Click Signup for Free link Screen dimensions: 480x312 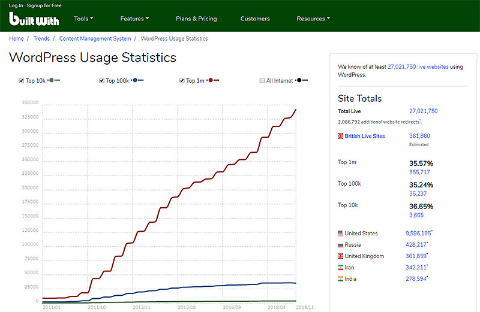[x=44, y=5]
